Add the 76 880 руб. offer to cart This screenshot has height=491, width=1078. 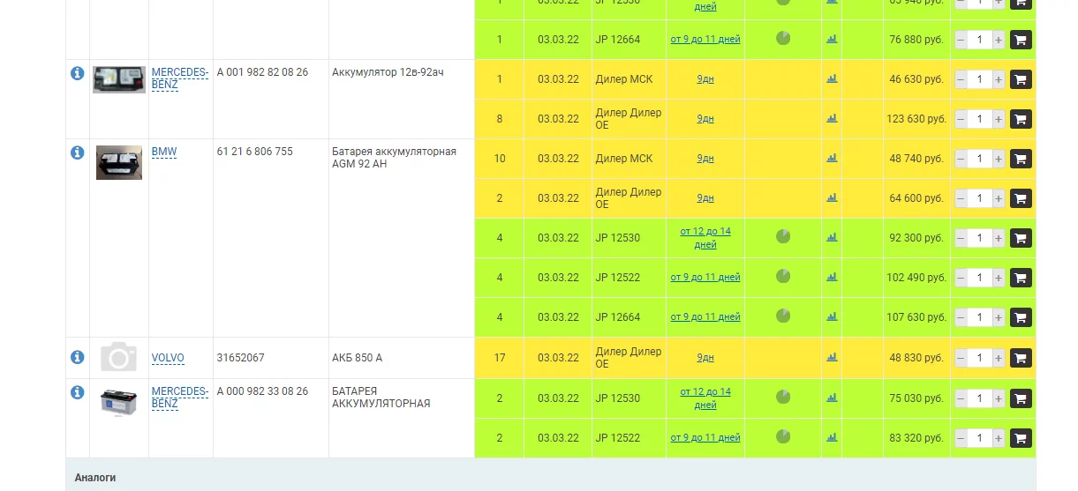pyautogui.click(x=1021, y=40)
